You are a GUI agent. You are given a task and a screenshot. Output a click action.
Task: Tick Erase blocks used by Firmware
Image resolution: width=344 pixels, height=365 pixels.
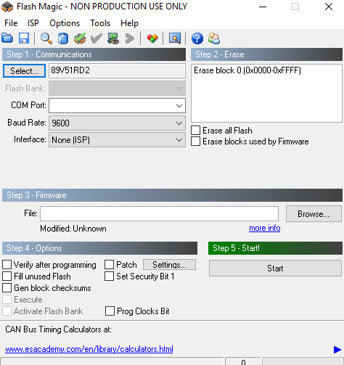pos(195,142)
